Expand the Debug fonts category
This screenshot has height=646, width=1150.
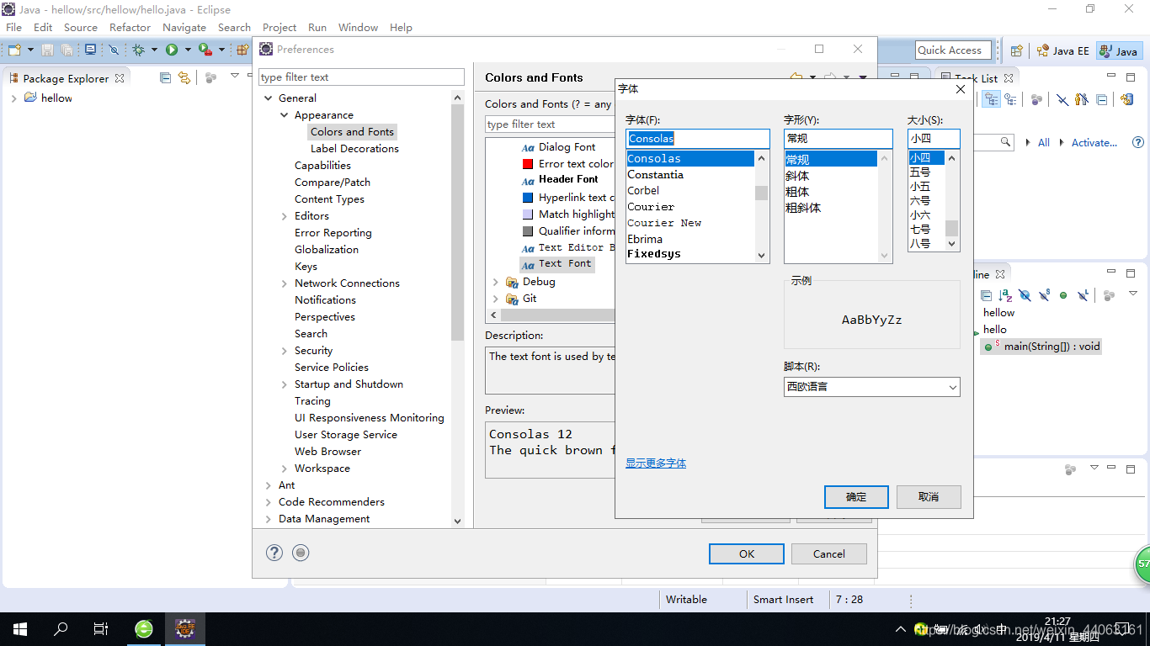tap(496, 282)
